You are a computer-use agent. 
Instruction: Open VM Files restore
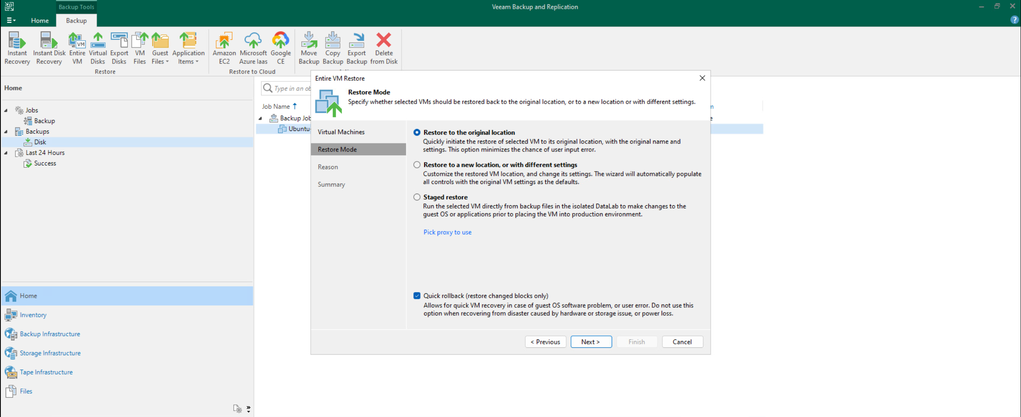tap(140, 48)
